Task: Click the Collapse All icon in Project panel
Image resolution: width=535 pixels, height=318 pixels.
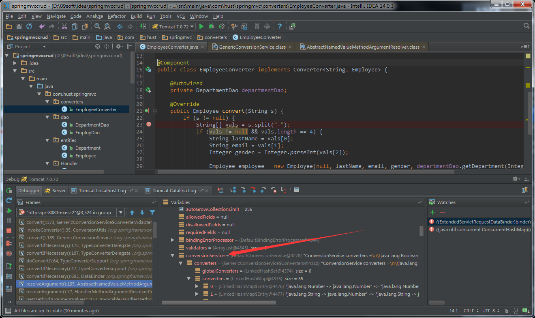Action: (x=107, y=47)
